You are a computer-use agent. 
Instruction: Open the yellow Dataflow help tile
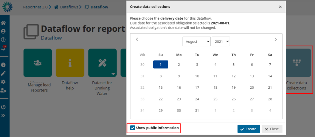pos(70,63)
